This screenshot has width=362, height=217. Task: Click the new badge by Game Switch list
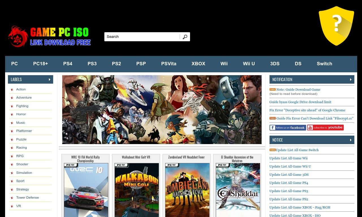pos(273,150)
